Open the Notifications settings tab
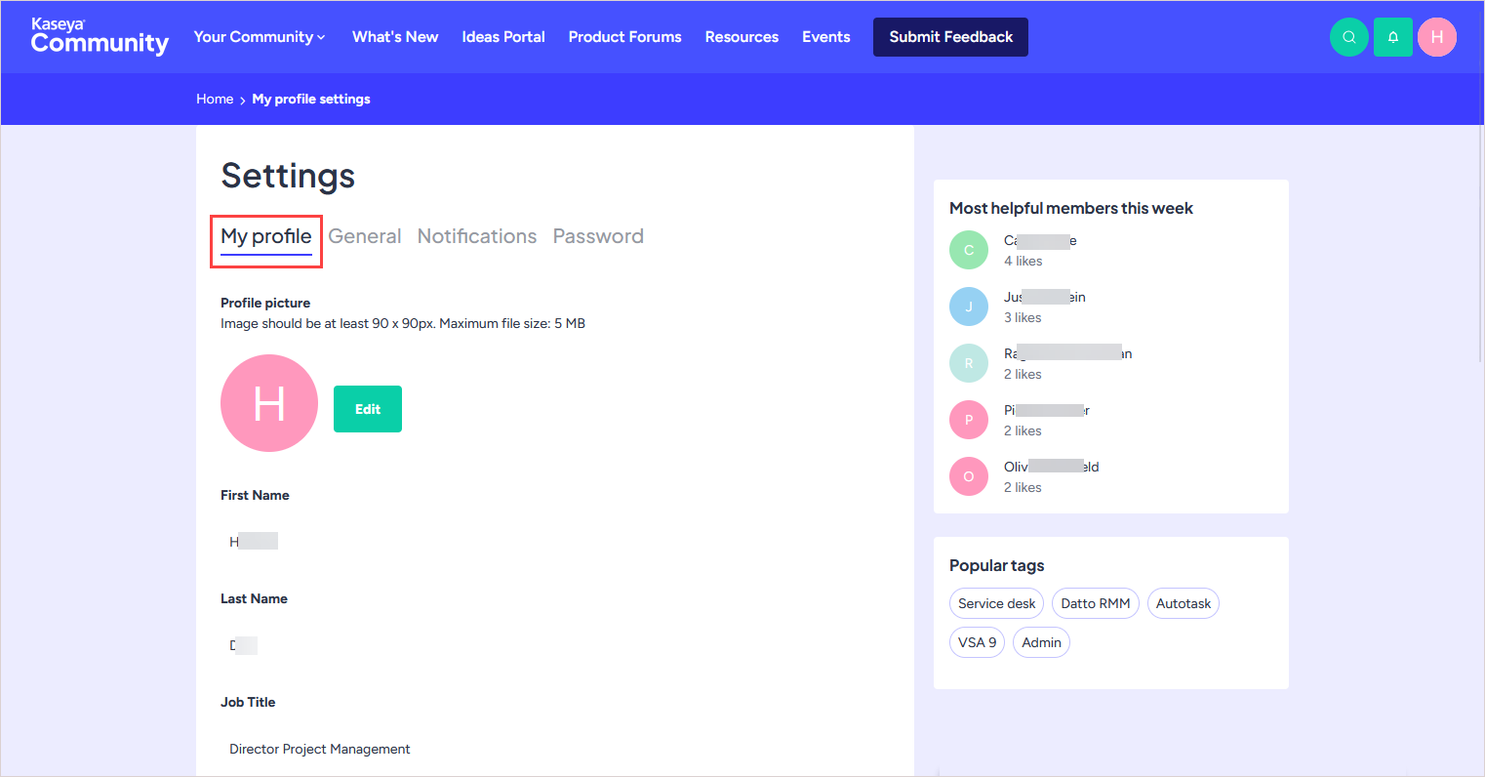 pos(476,236)
